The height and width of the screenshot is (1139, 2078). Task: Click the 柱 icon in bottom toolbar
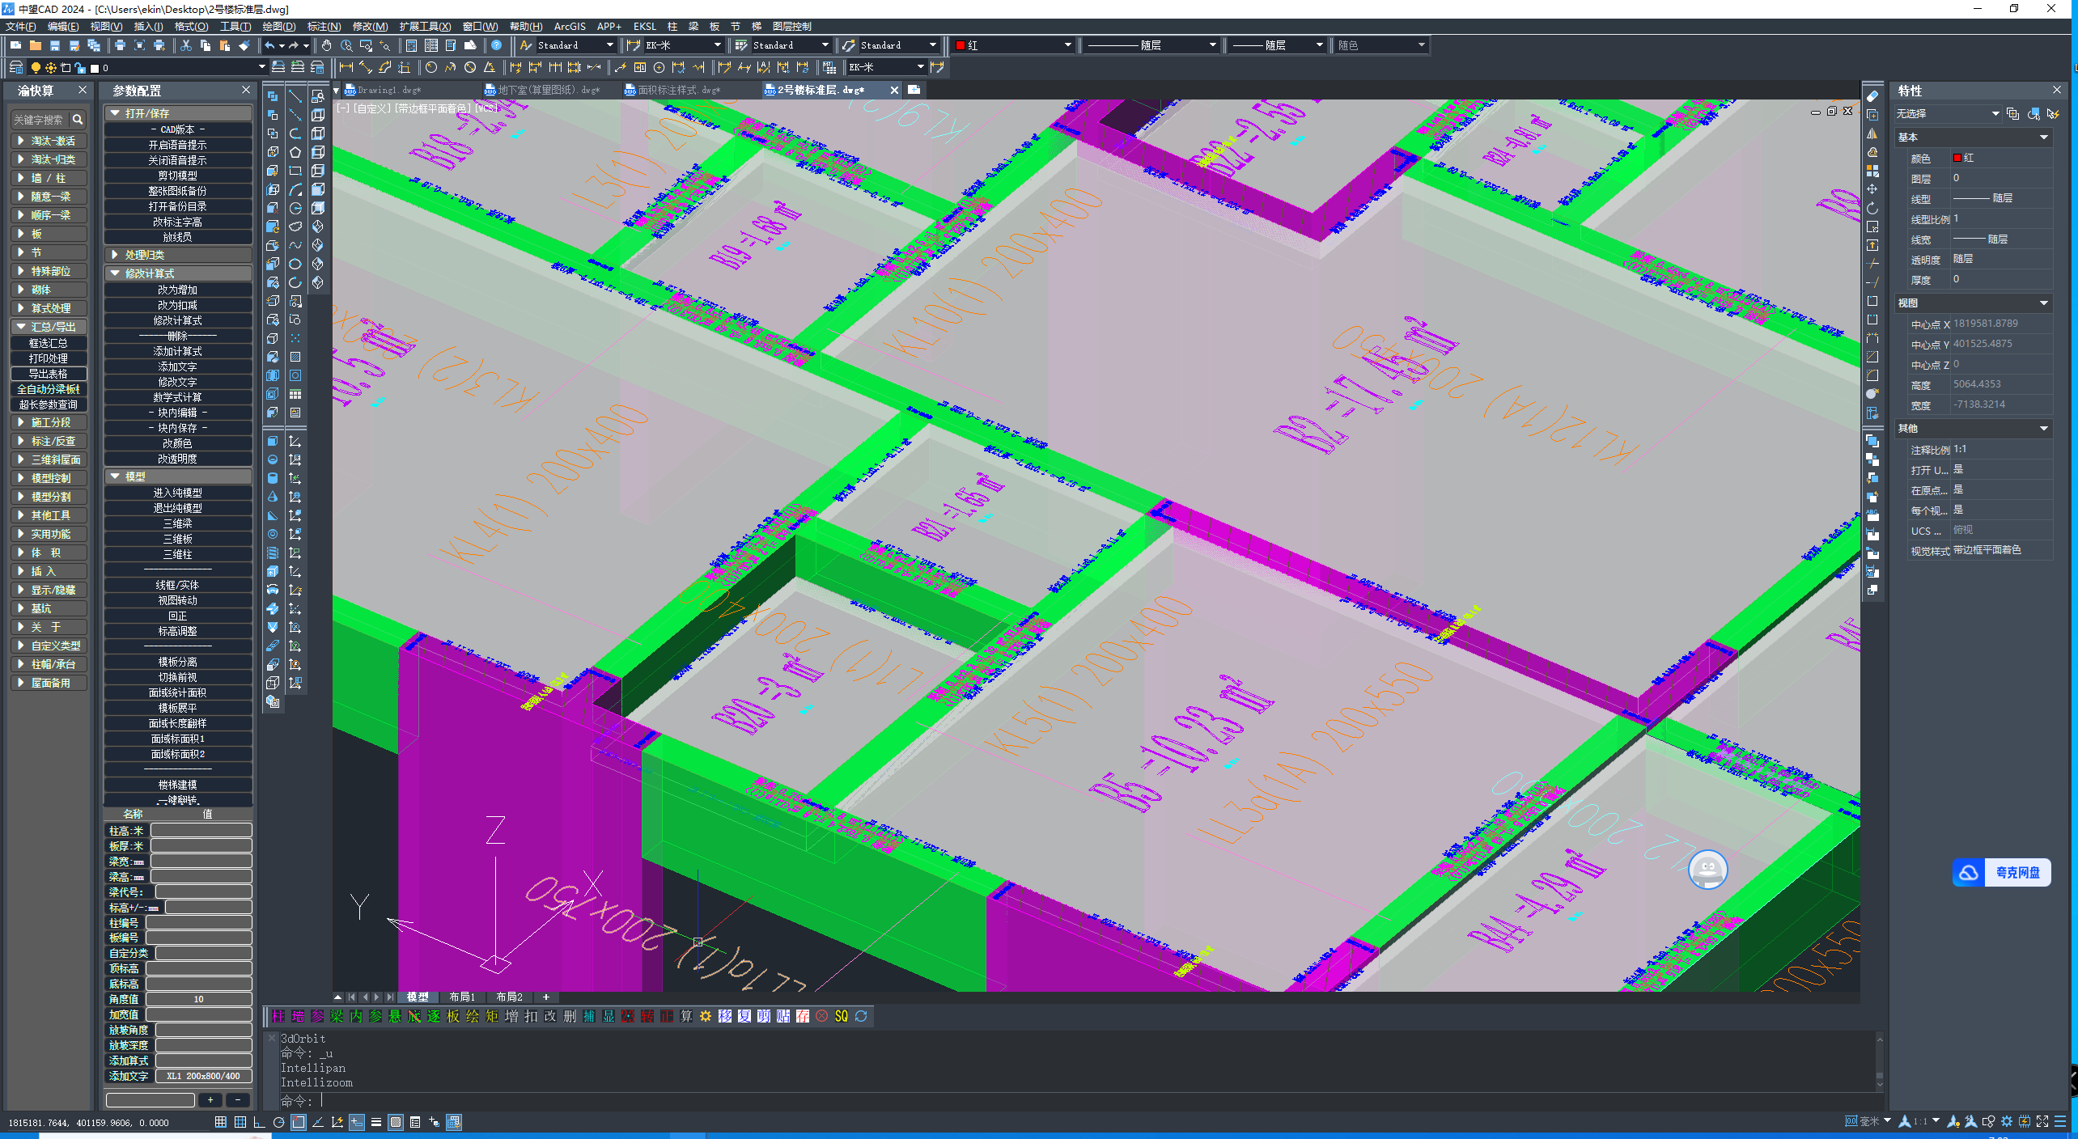[278, 1016]
